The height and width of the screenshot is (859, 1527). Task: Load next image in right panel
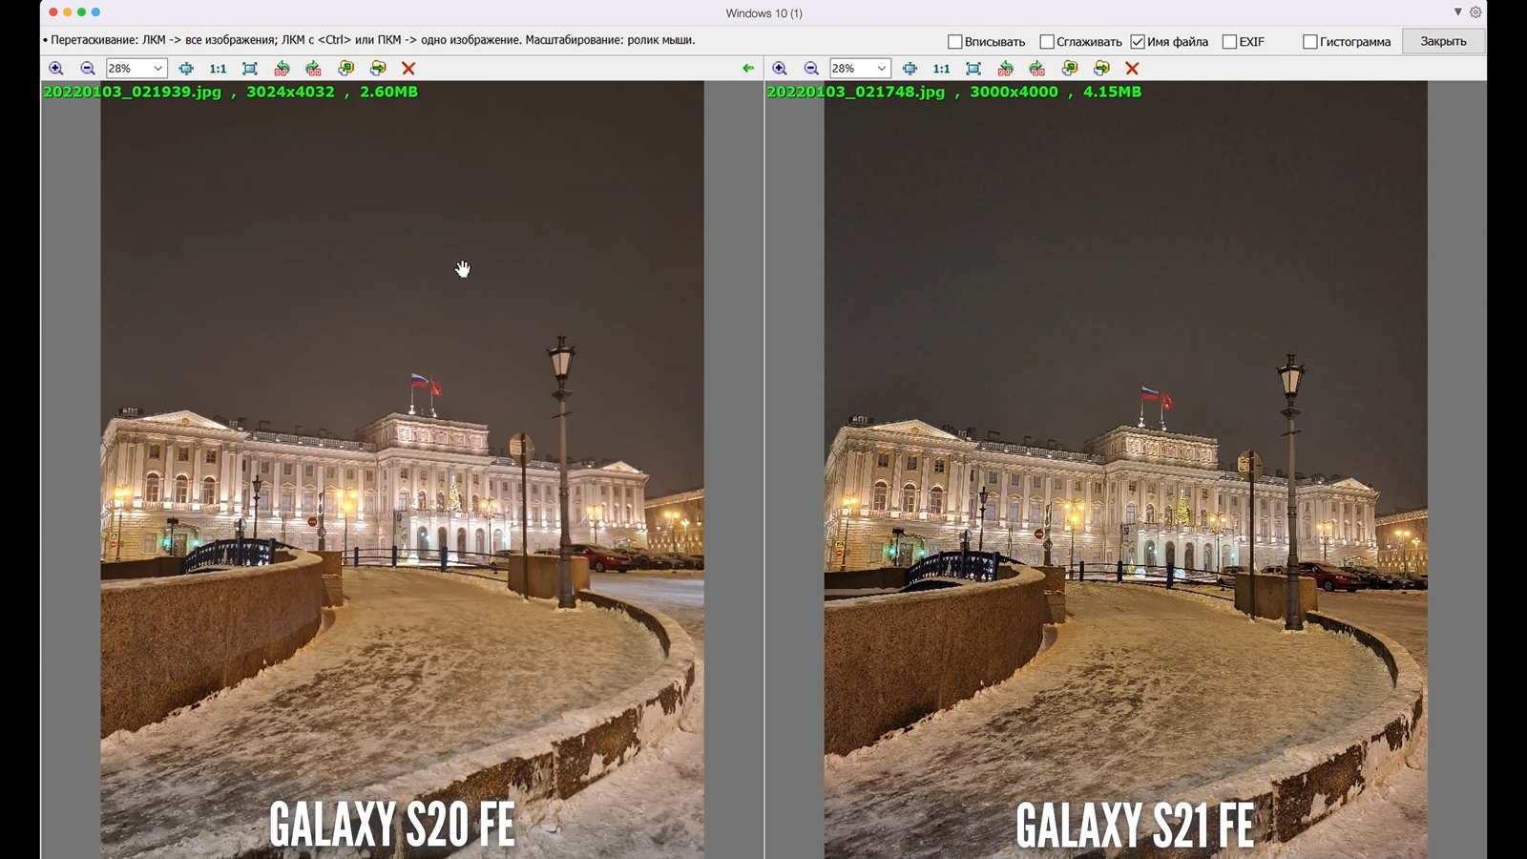coord(1101,69)
